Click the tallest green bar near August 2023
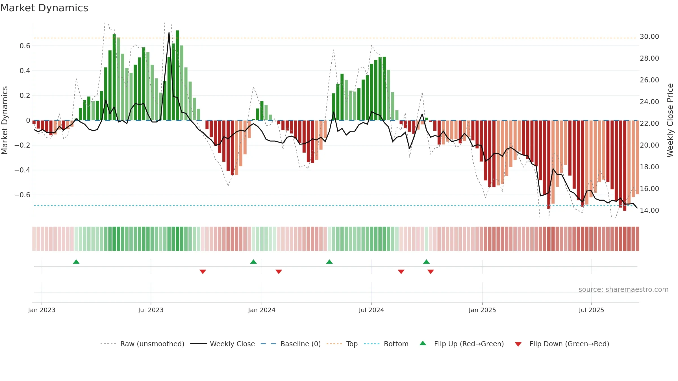 [x=177, y=75]
